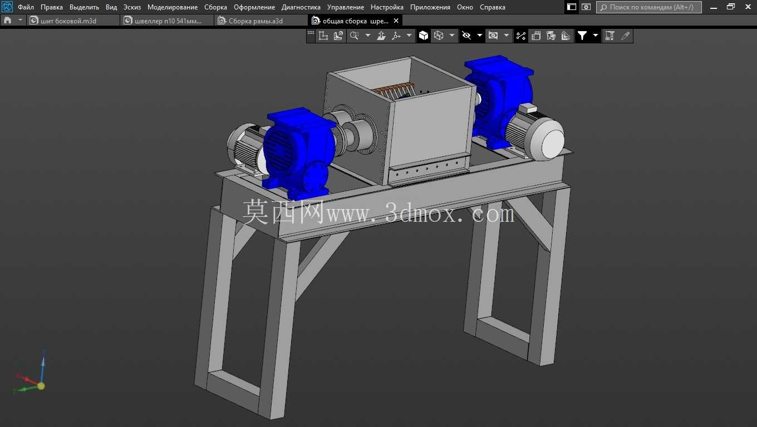Toggle the panels layout icon in title bar

(x=572, y=7)
